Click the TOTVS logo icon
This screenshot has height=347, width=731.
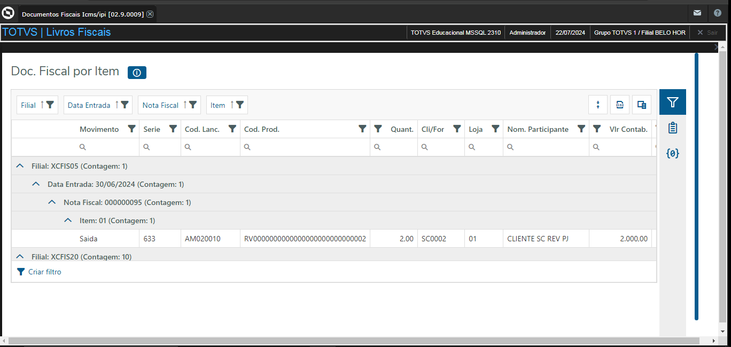coord(8,13)
